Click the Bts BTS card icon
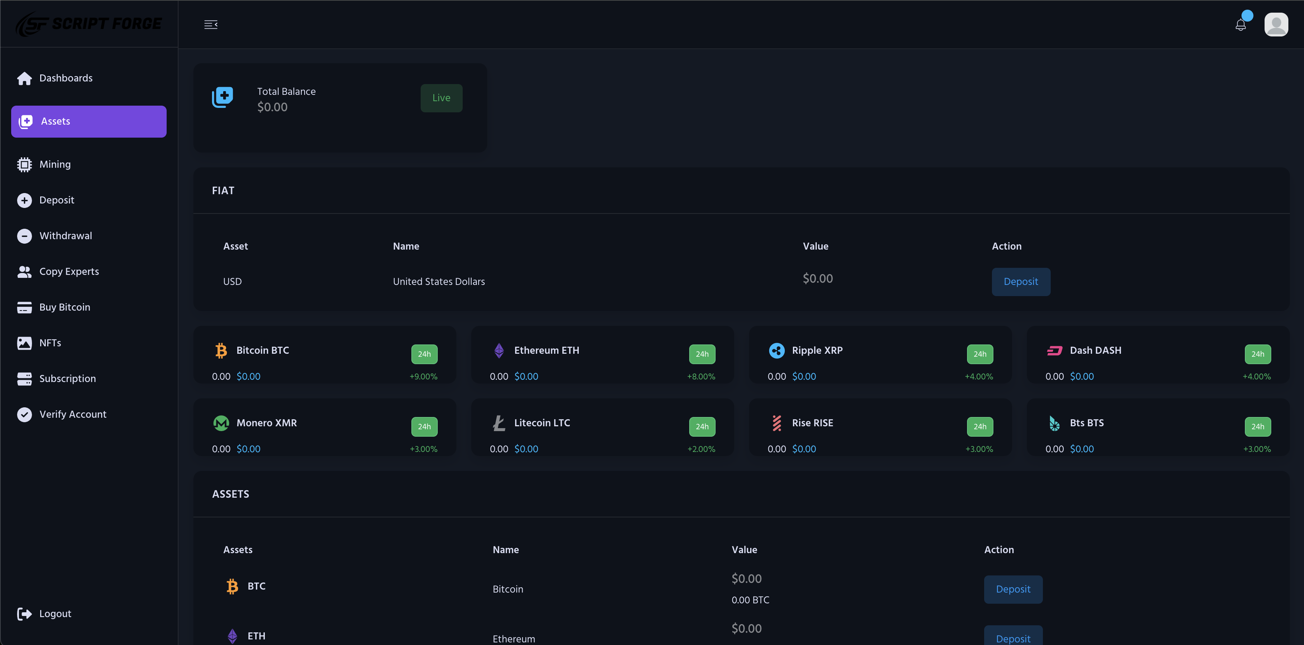Screen dimensions: 1304x645 point(1054,423)
